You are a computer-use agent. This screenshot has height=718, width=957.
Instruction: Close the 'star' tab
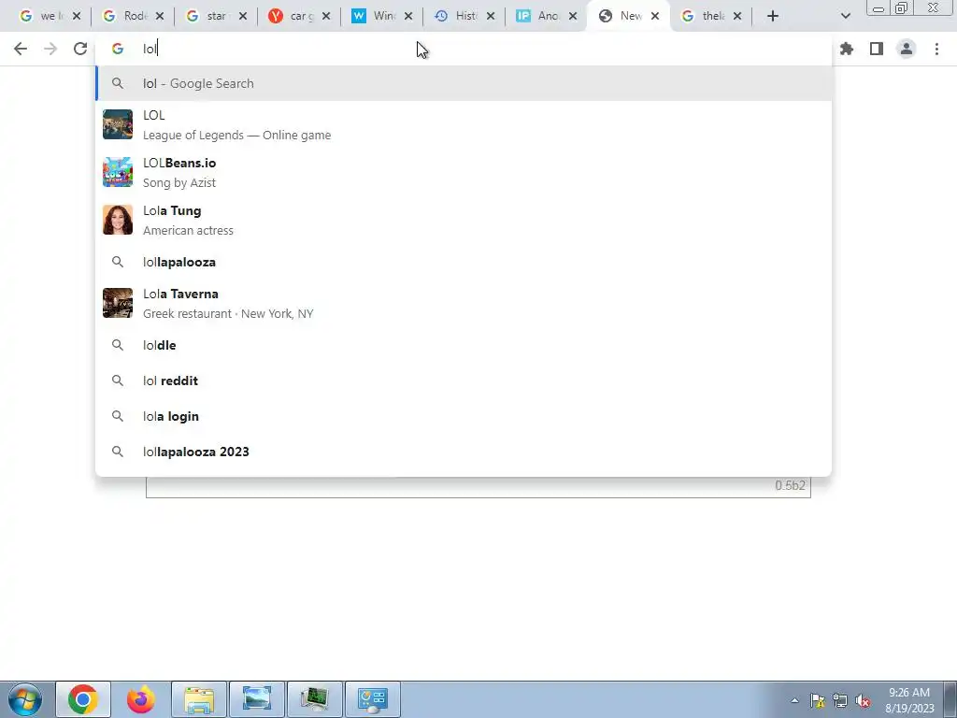(x=243, y=17)
